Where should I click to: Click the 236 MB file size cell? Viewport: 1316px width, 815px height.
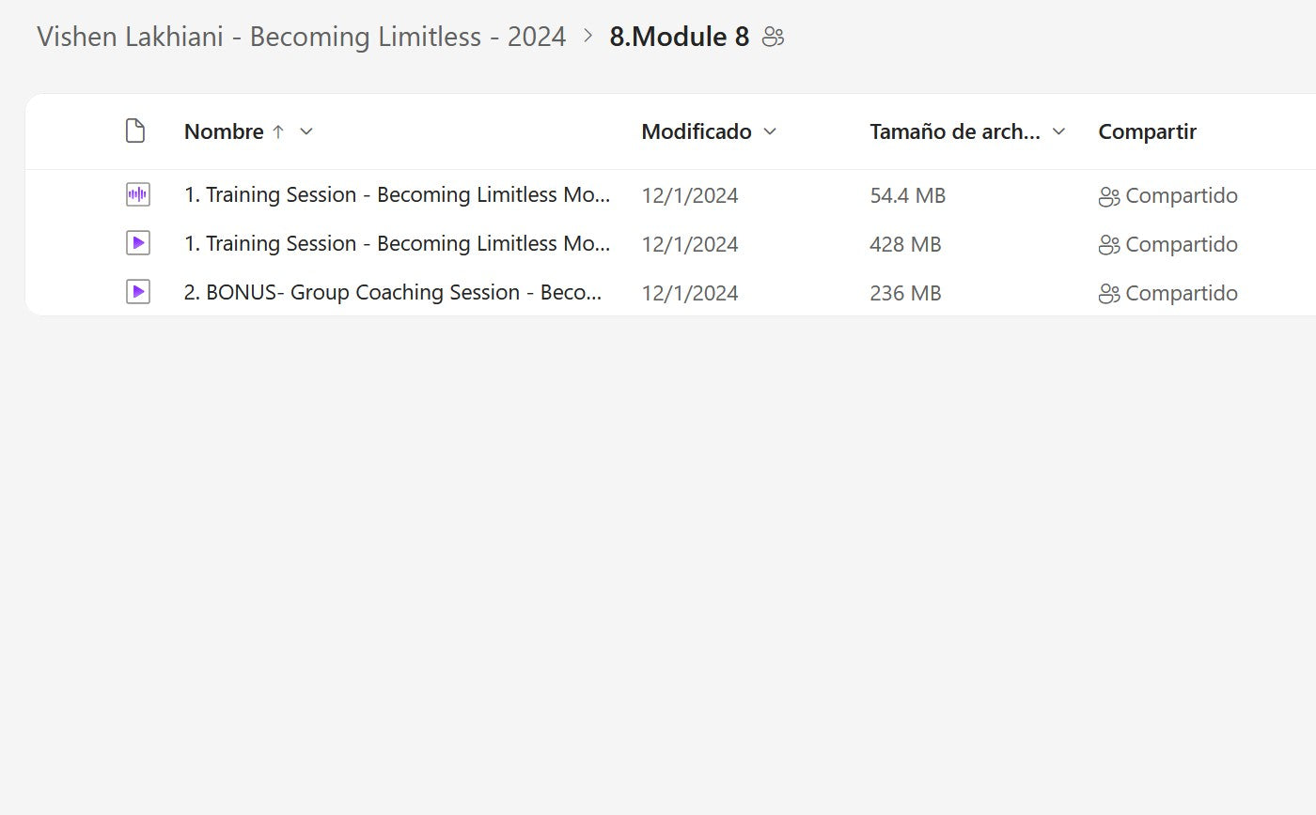click(905, 294)
